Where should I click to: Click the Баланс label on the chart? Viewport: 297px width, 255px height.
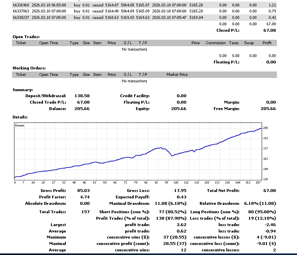click(x=20, y=126)
